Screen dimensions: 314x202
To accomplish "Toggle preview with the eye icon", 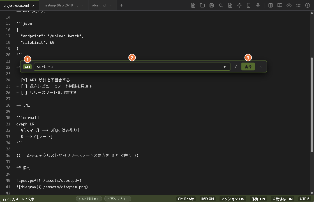I will 289,5.
